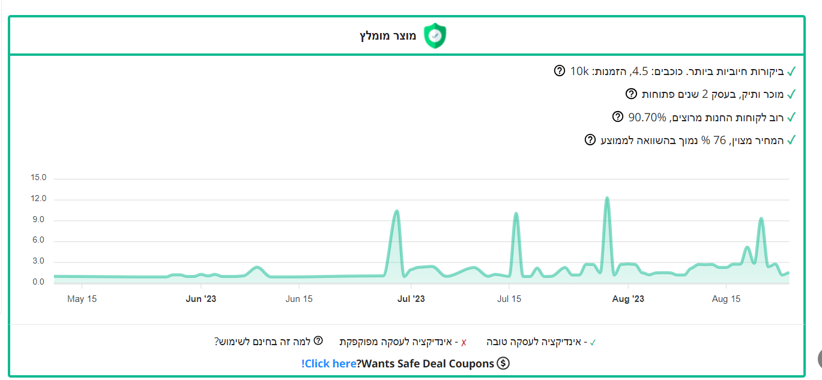Image resolution: width=822 pixels, height=380 pixels.
Task: Click the green shield icon in header
Action: point(435,36)
